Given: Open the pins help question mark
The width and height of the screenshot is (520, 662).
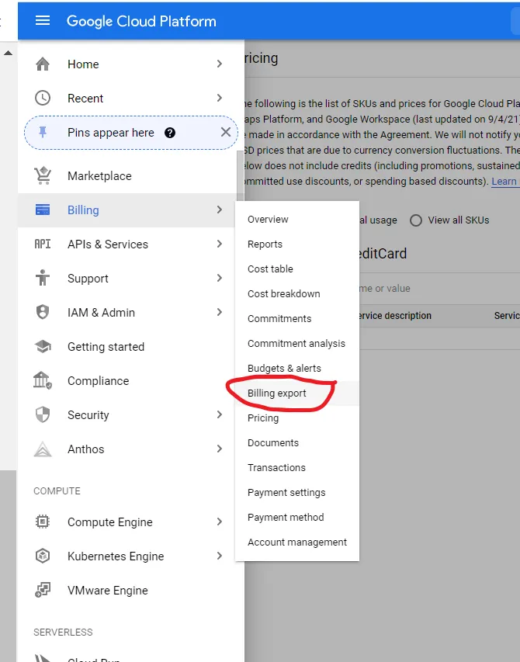Looking at the screenshot, I should click(170, 133).
